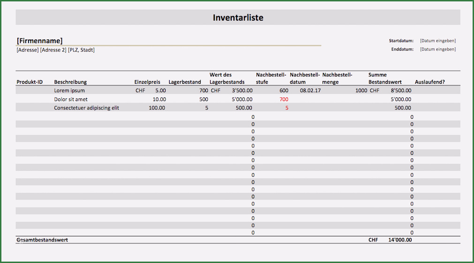This screenshot has width=474, height=263.
Task: Click the 14'000.00 grand total cell
Action: [x=399, y=240]
